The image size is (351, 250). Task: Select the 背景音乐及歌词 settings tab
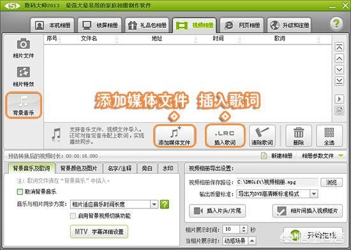click(31, 168)
